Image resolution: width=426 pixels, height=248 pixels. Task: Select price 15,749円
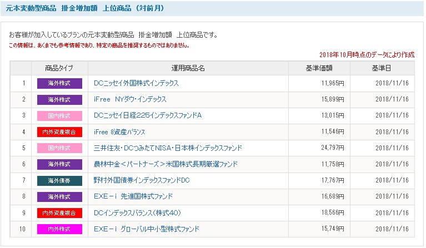pos(333,229)
